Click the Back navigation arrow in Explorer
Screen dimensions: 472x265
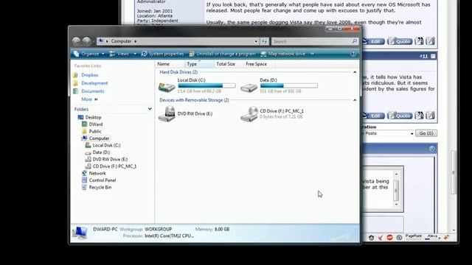(x=76, y=41)
